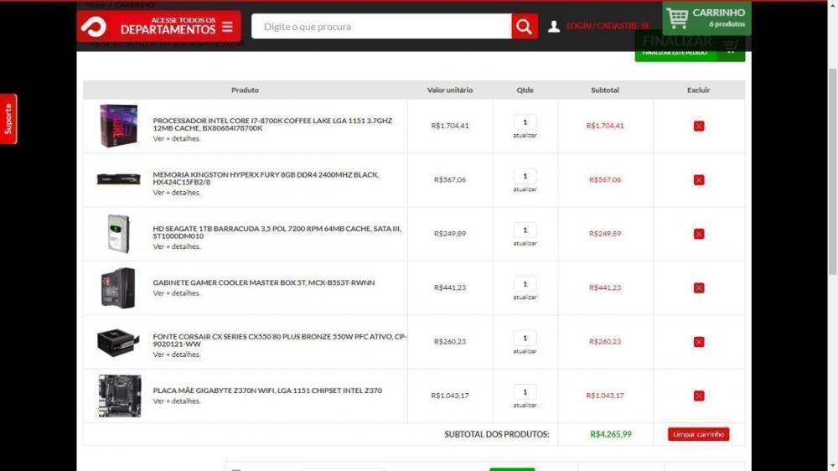Image resolution: width=838 pixels, height=471 pixels.
Task: Open the Suporte side tab
Action: click(x=8, y=119)
